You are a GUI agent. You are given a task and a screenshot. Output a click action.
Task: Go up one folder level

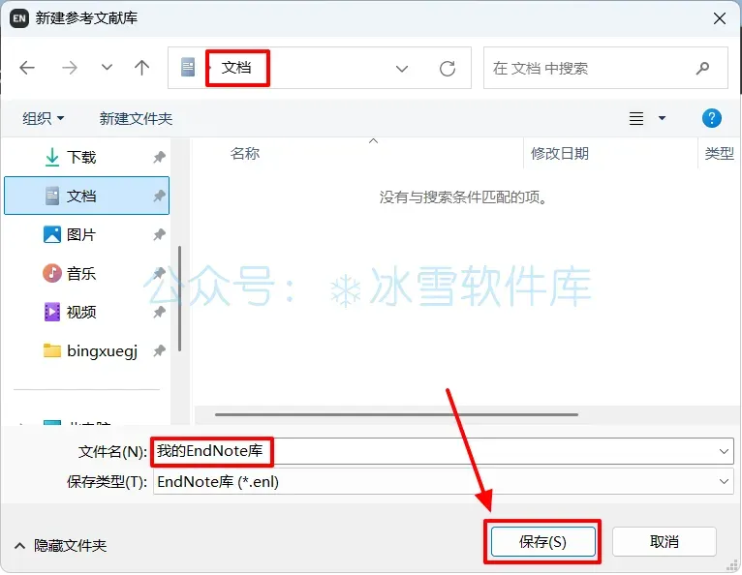[x=142, y=68]
